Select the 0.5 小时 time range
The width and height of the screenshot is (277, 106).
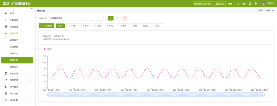click(73, 26)
